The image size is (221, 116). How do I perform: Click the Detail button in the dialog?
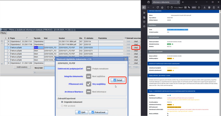pyautogui.click(x=118, y=80)
